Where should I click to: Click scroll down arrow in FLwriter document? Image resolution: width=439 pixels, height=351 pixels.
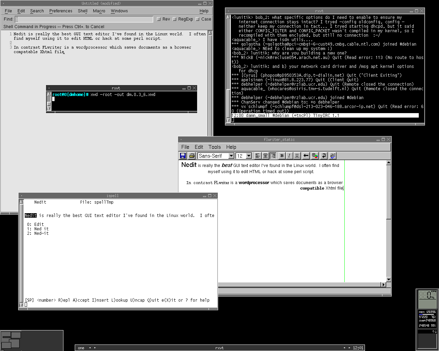(389, 280)
